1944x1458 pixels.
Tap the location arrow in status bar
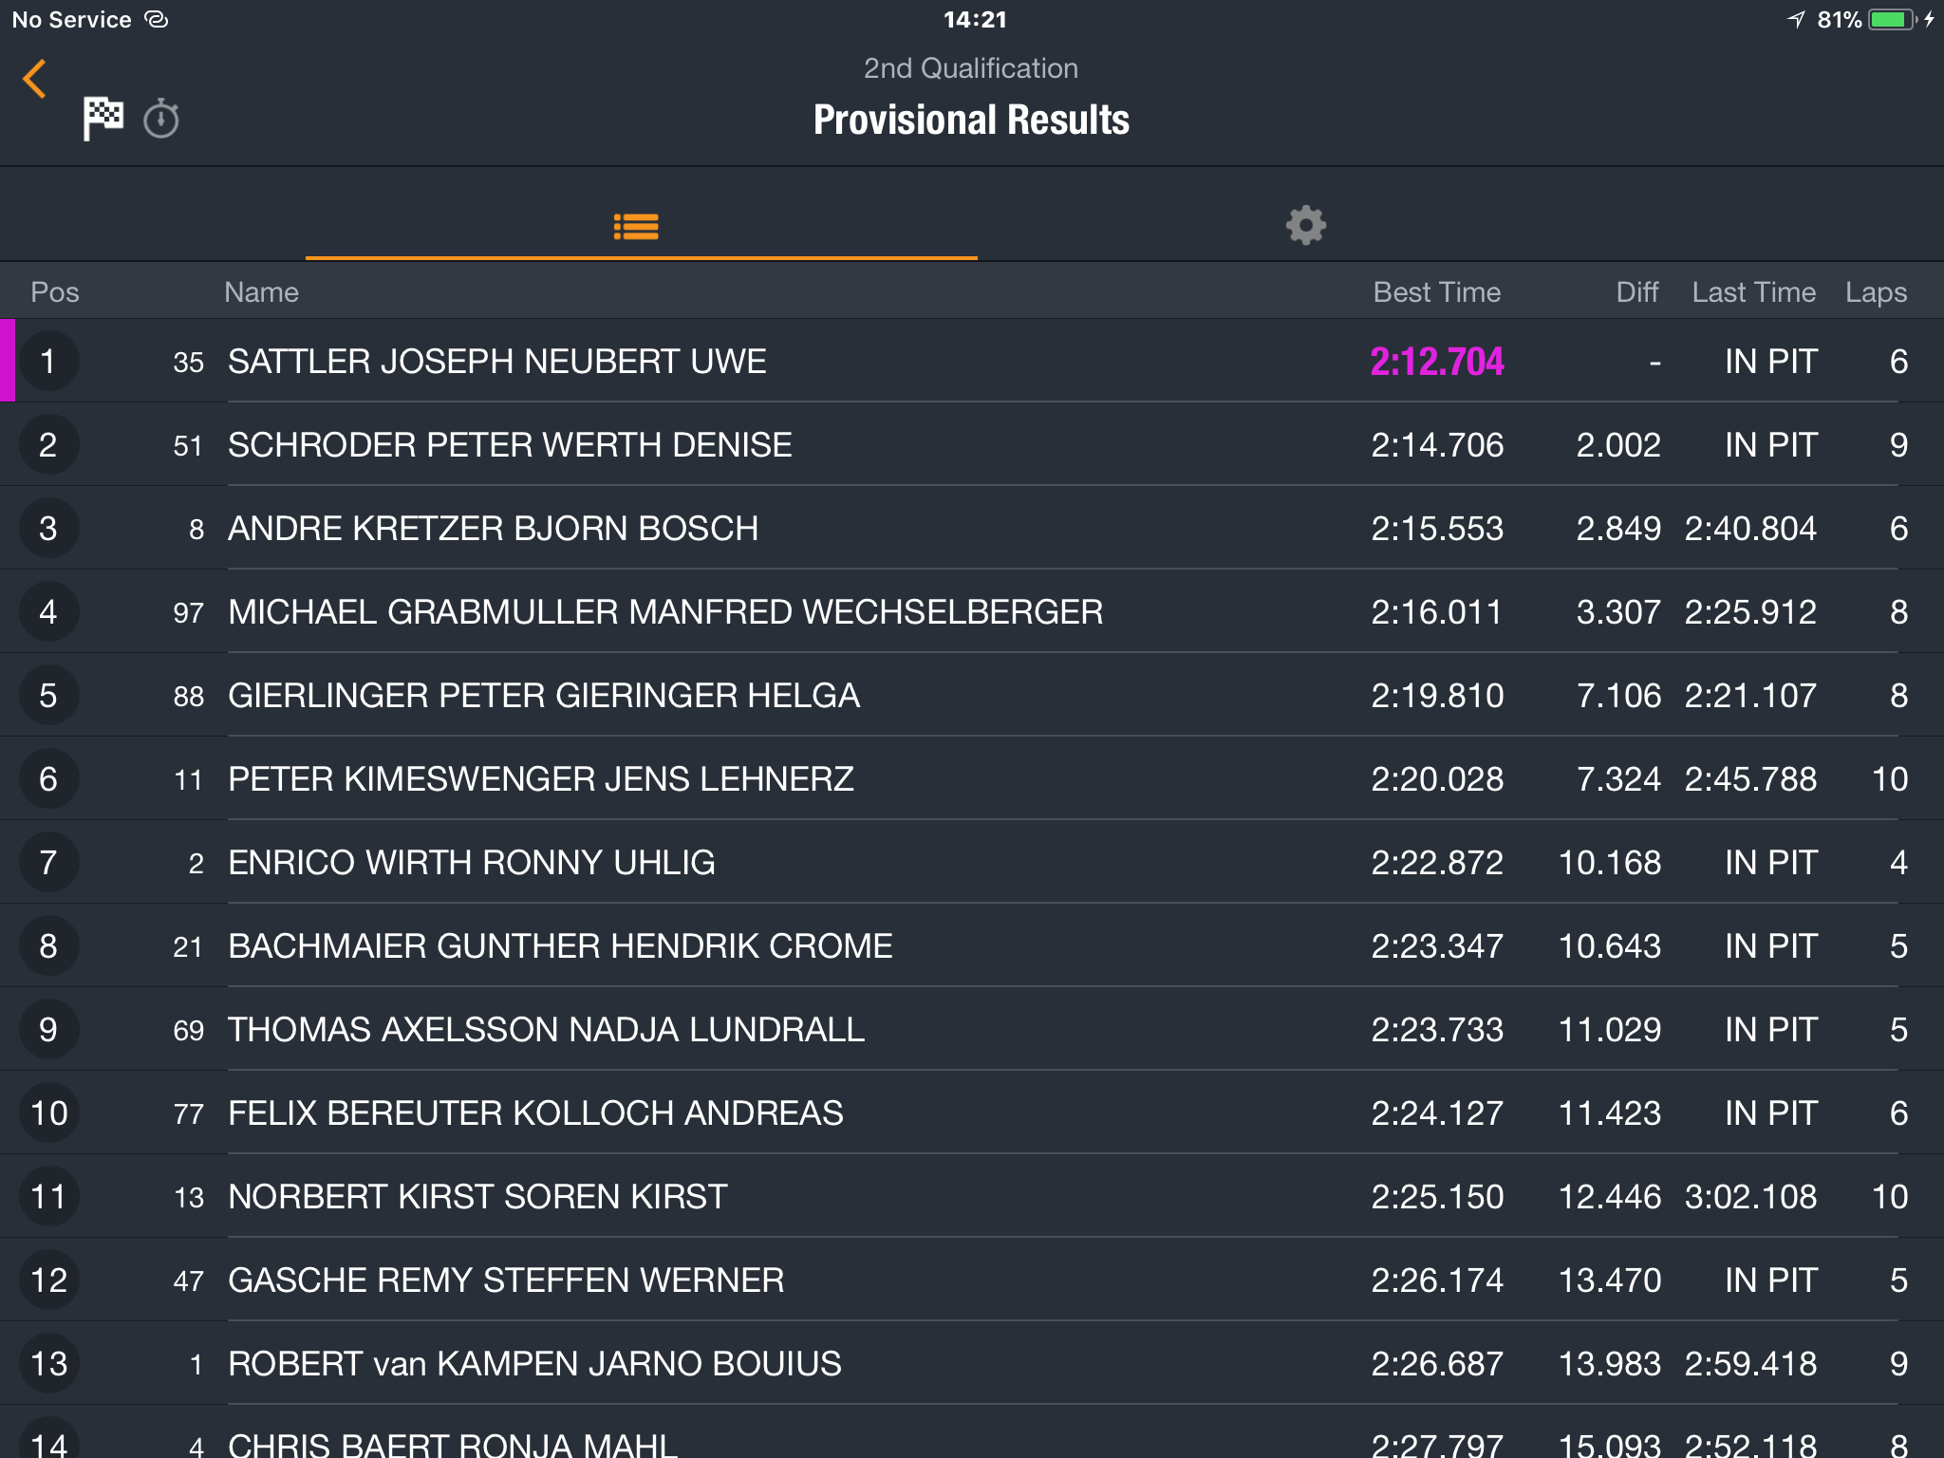coord(1796,19)
